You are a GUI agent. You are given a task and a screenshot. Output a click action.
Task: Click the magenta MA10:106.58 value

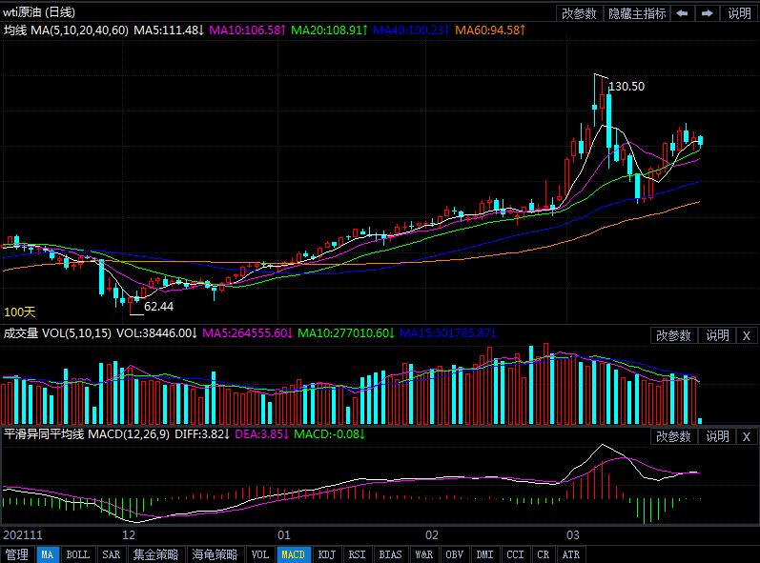click(248, 30)
